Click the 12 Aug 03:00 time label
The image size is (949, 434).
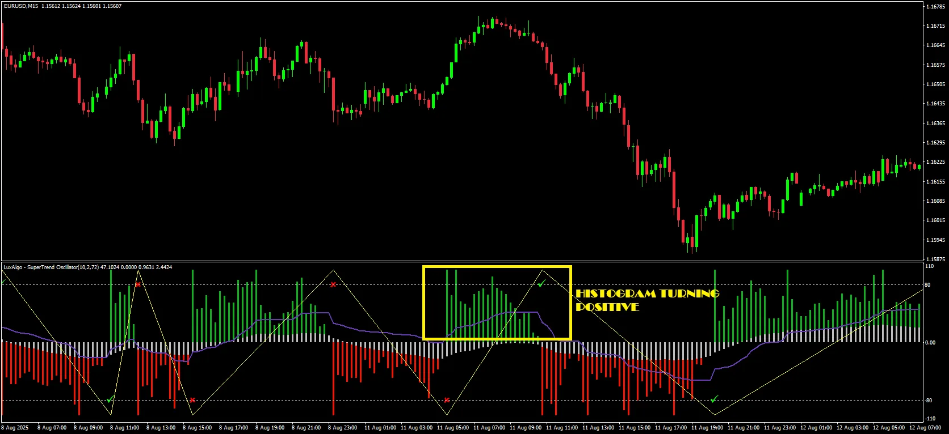point(853,428)
